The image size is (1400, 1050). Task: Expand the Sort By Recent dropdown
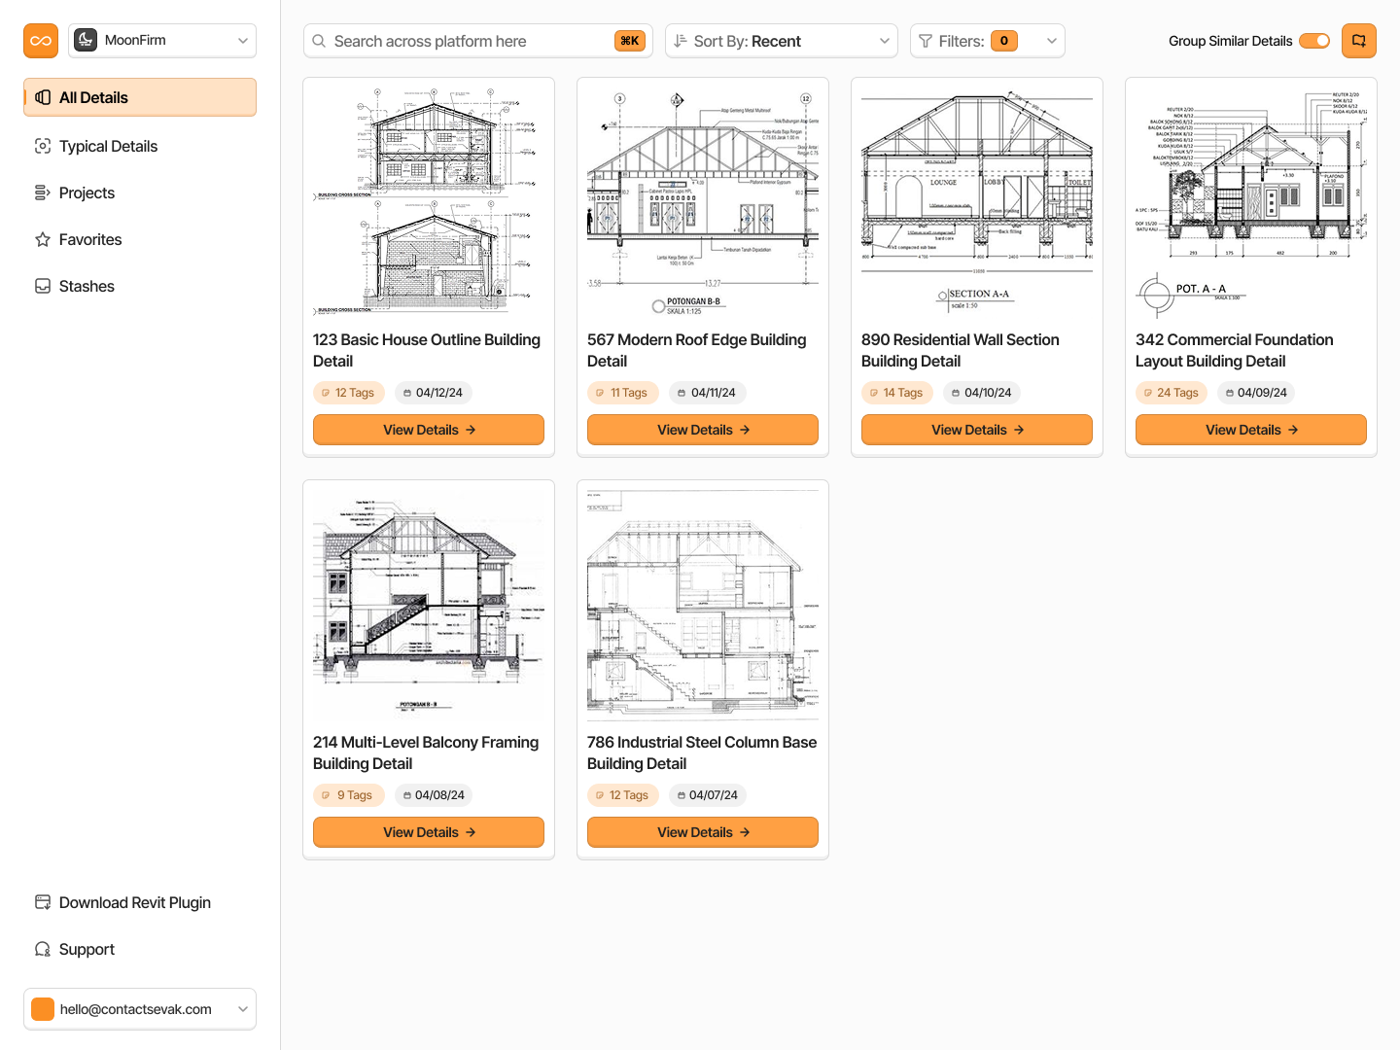[782, 41]
